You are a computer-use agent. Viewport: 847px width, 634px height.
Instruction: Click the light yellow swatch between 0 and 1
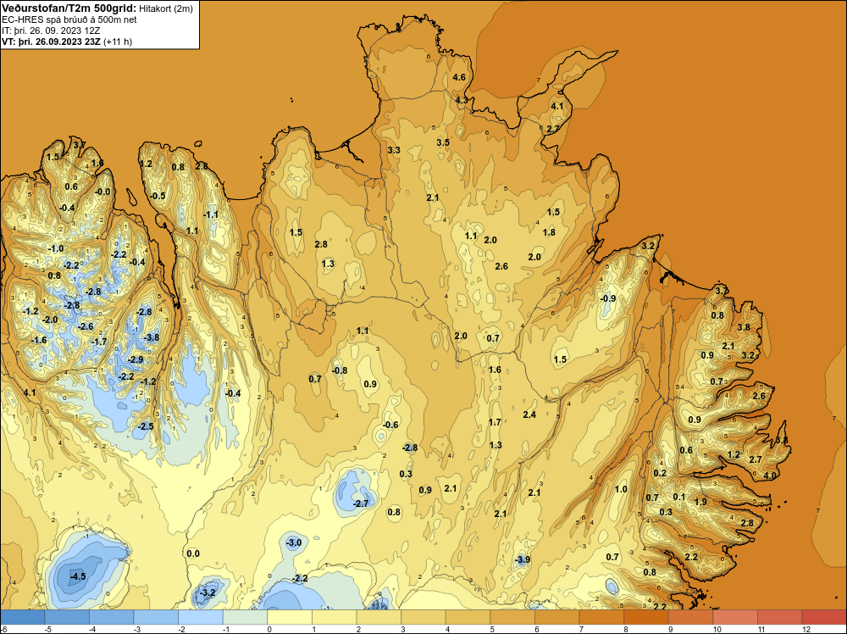point(290,617)
